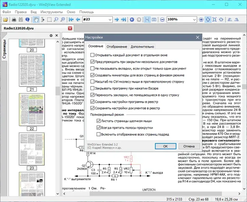Close the thumbnails side panel with X
The width and height of the screenshot is (247, 202).
[57, 35]
